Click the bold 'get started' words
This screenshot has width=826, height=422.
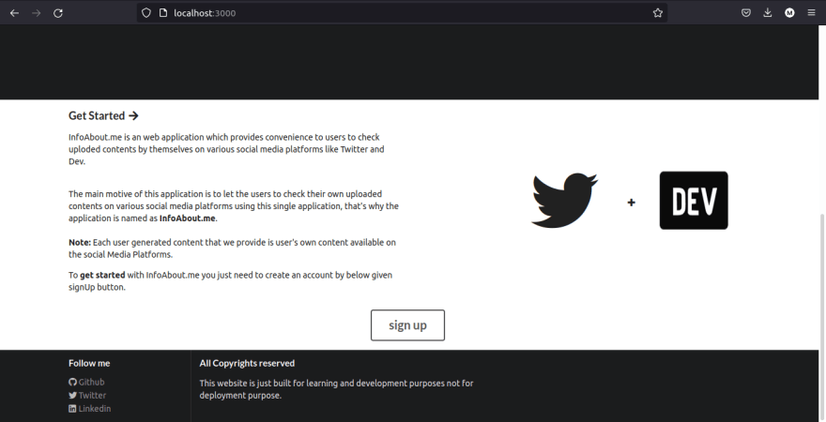point(102,275)
